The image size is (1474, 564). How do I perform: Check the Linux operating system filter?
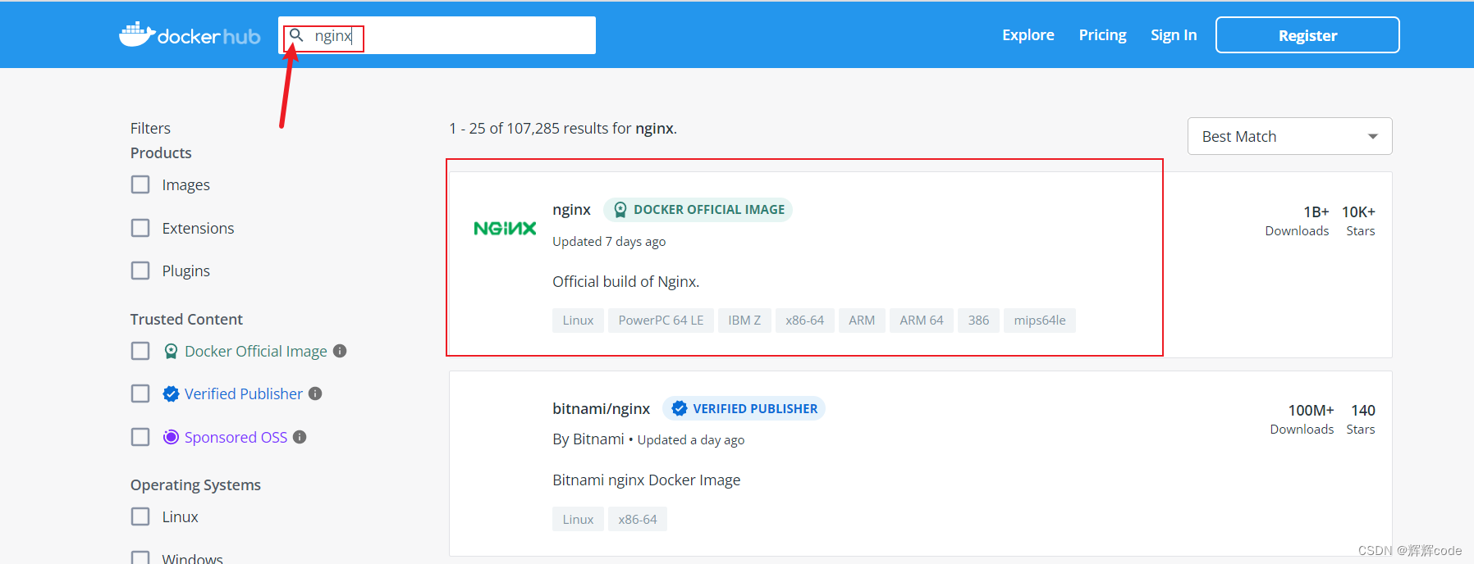pos(140,516)
